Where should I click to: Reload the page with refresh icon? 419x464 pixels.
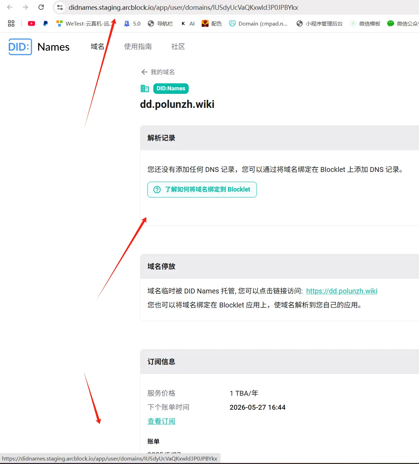[41, 7]
